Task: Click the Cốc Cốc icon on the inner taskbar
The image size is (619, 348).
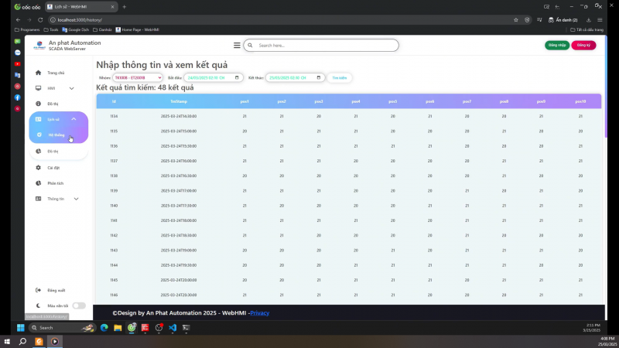Action: pos(132,327)
